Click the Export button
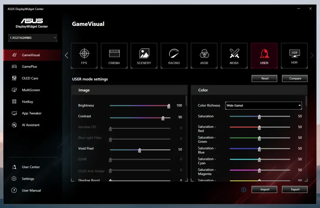This screenshot has height=208, width=320. (x=295, y=190)
